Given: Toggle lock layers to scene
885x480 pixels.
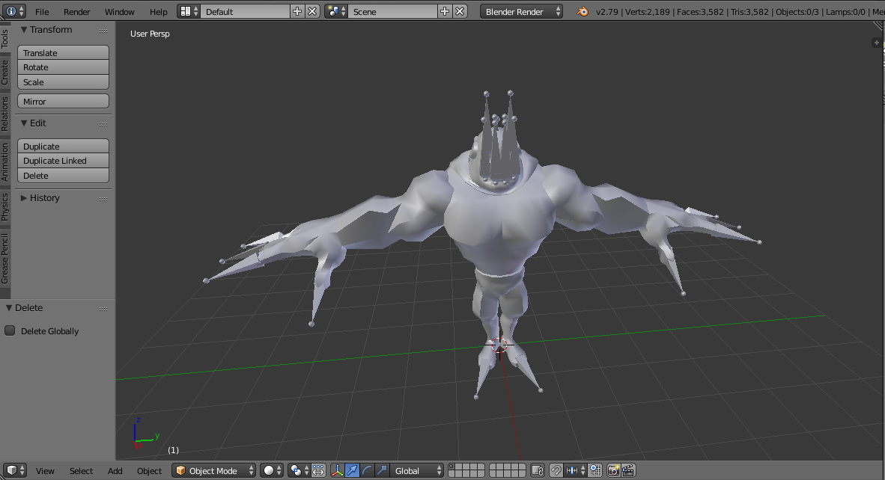Looking at the screenshot, I should click(x=538, y=470).
